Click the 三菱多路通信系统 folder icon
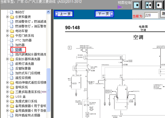 click(12, 92)
